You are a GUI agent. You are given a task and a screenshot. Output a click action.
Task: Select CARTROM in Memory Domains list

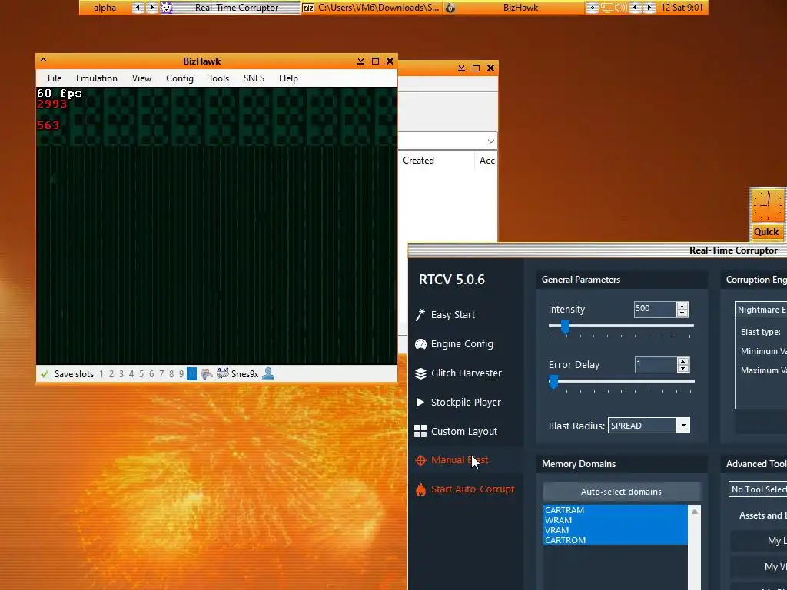616,540
